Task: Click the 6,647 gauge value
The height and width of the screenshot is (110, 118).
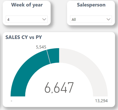Action: click(59, 88)
